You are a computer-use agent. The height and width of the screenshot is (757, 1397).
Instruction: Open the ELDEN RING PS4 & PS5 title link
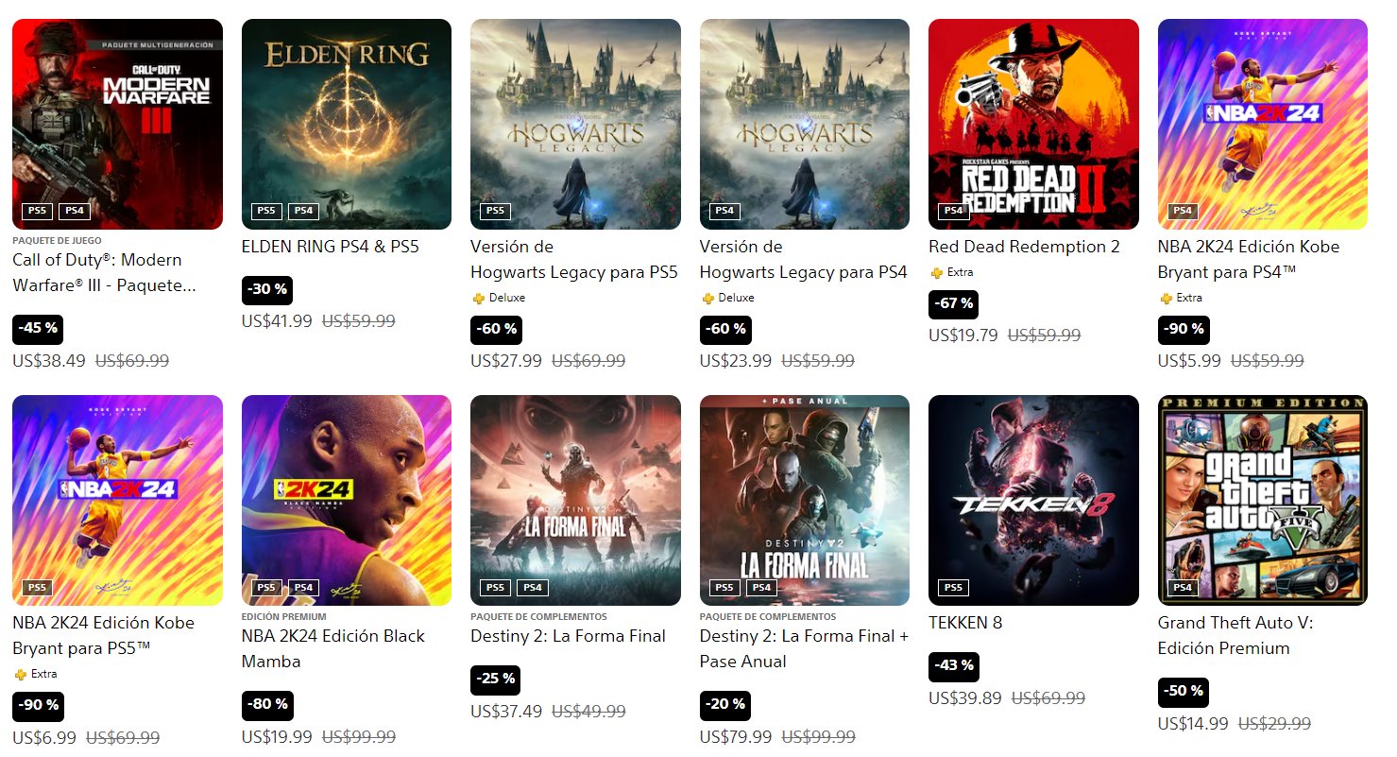coord(330,247)
